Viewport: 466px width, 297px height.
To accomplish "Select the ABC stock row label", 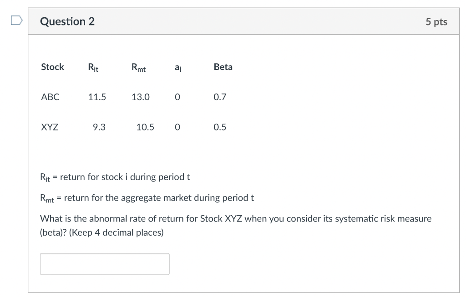I will (x=50, y=97).
